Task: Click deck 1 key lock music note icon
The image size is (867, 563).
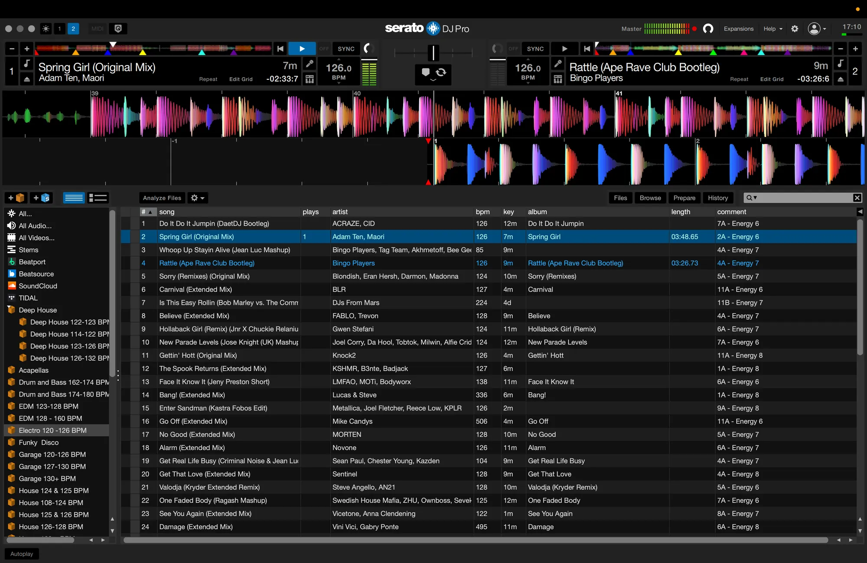Action: pos(27,64)
